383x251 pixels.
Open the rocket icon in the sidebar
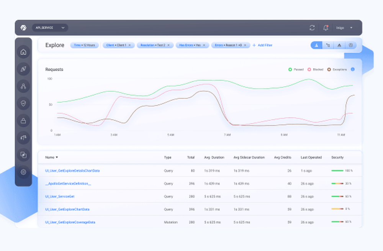coord(23,69)
